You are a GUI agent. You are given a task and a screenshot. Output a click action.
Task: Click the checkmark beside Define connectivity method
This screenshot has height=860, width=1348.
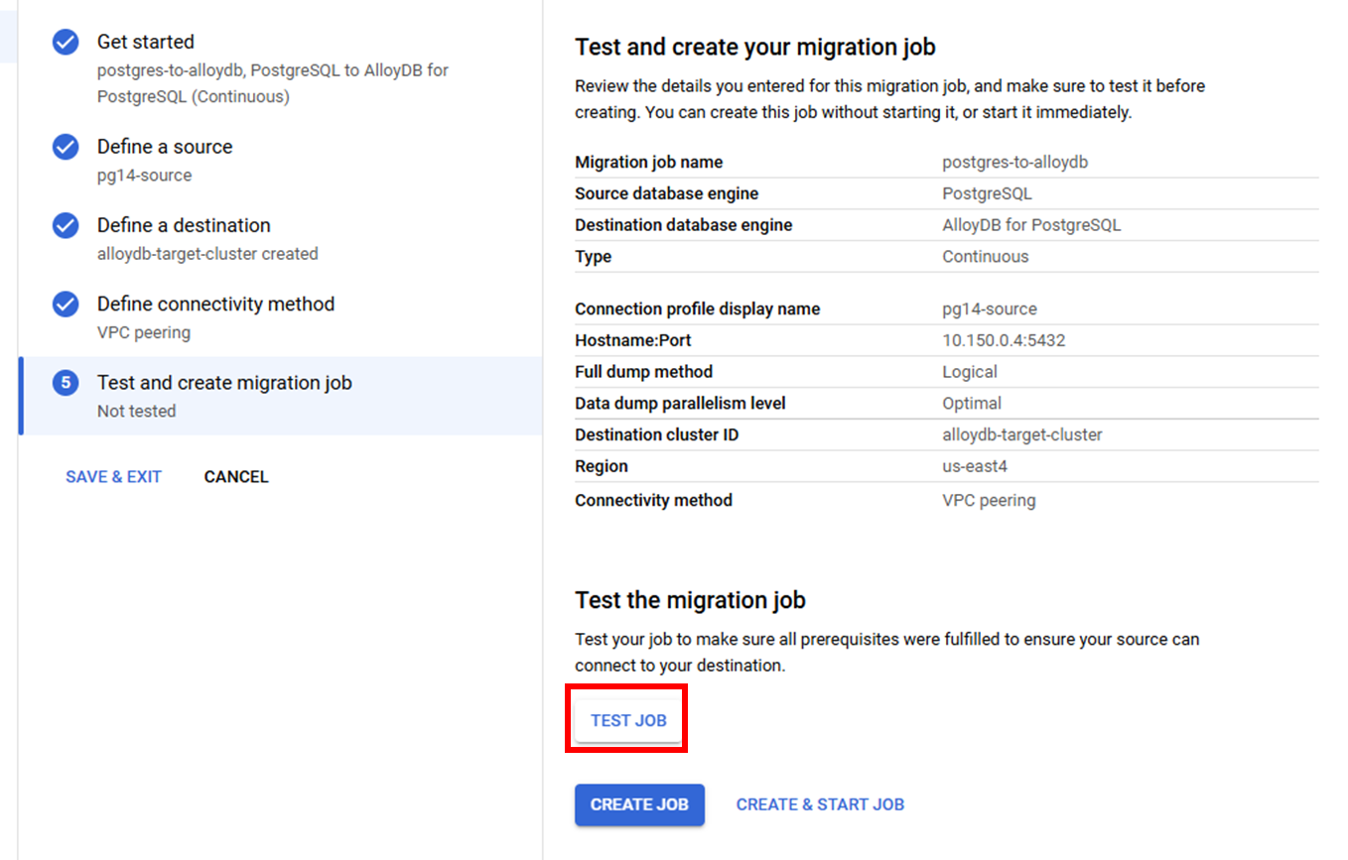(x=66, y=304)
